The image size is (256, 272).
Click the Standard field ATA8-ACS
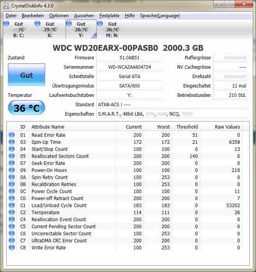click(172, 105)
